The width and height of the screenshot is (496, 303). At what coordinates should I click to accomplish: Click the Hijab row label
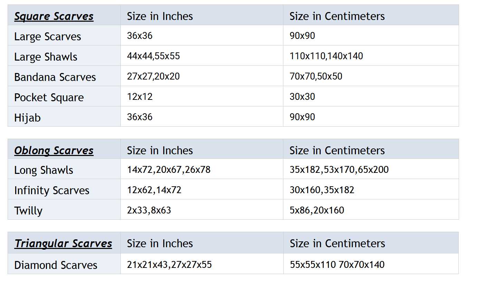click(27, 118)
